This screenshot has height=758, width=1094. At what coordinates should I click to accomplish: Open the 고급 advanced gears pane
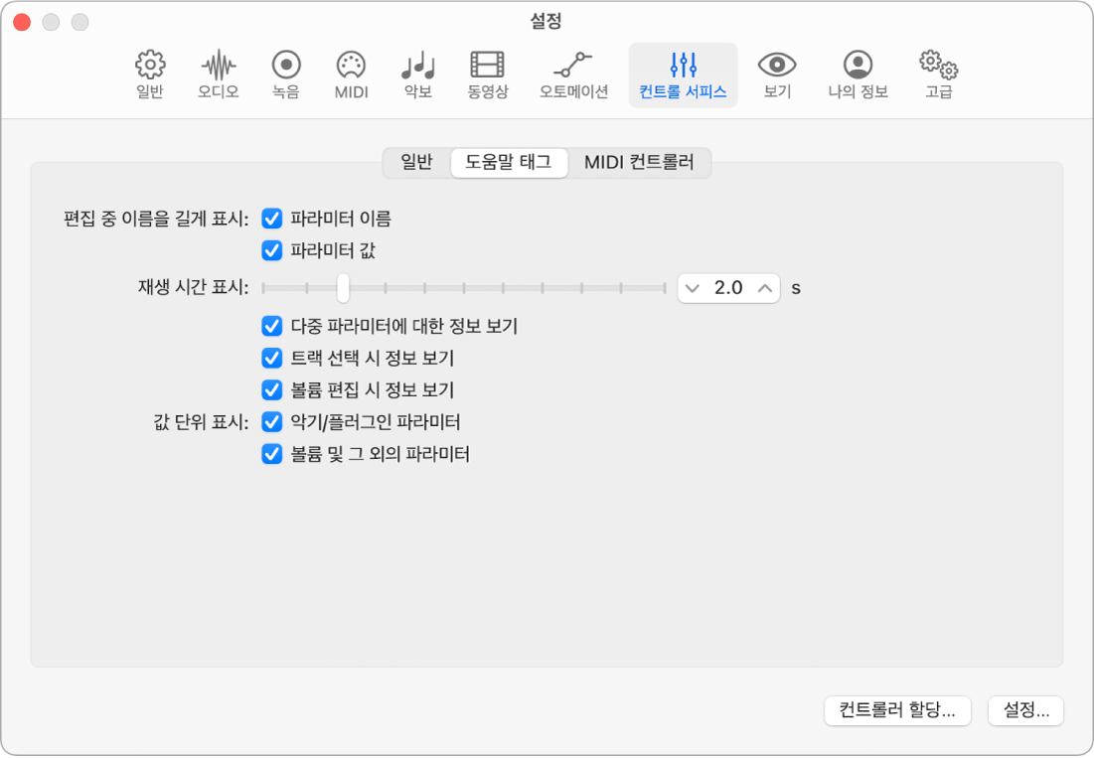938,75
